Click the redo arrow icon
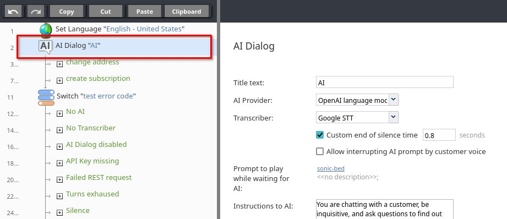This screenshot has width=507, height=219. click(x=36, y=12)
